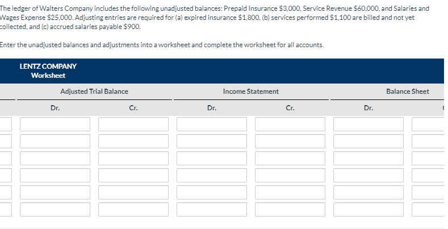Select last-row Adjusted Trial Balance Dr. field
The image size is (448, 229).
pyautogui.click(x=55, y=209)
